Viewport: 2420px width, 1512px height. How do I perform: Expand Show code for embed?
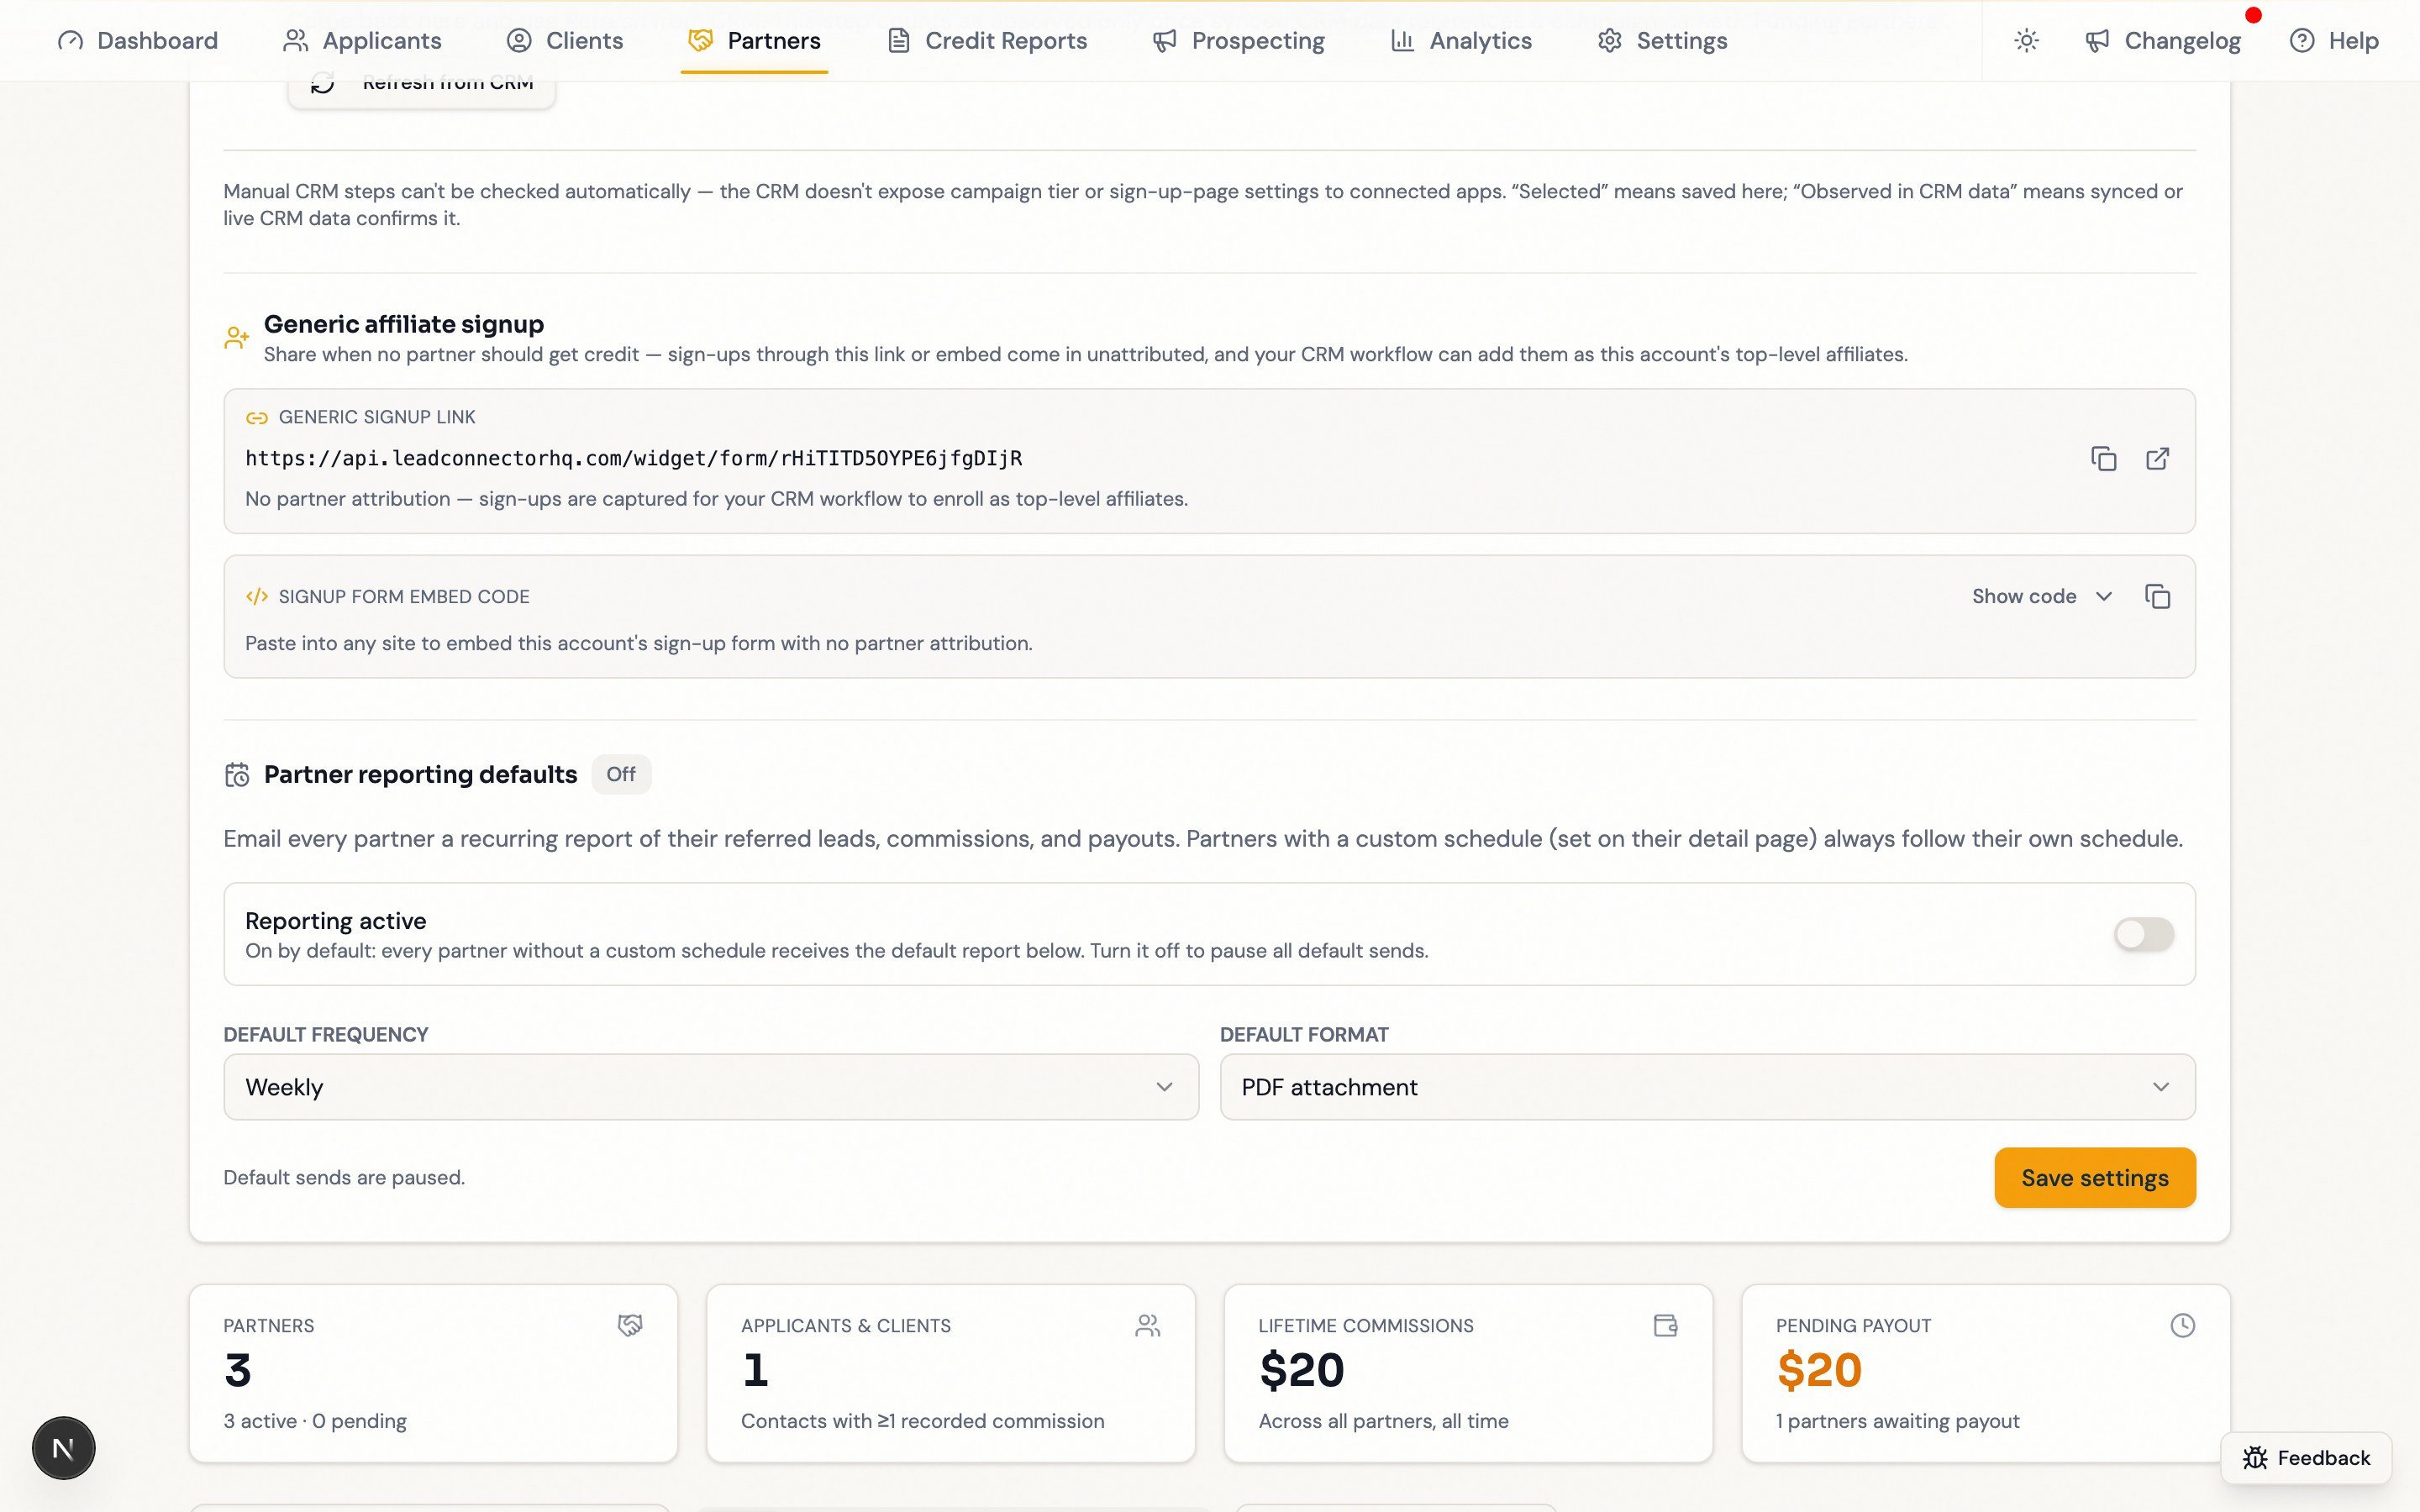(2043, 597)
